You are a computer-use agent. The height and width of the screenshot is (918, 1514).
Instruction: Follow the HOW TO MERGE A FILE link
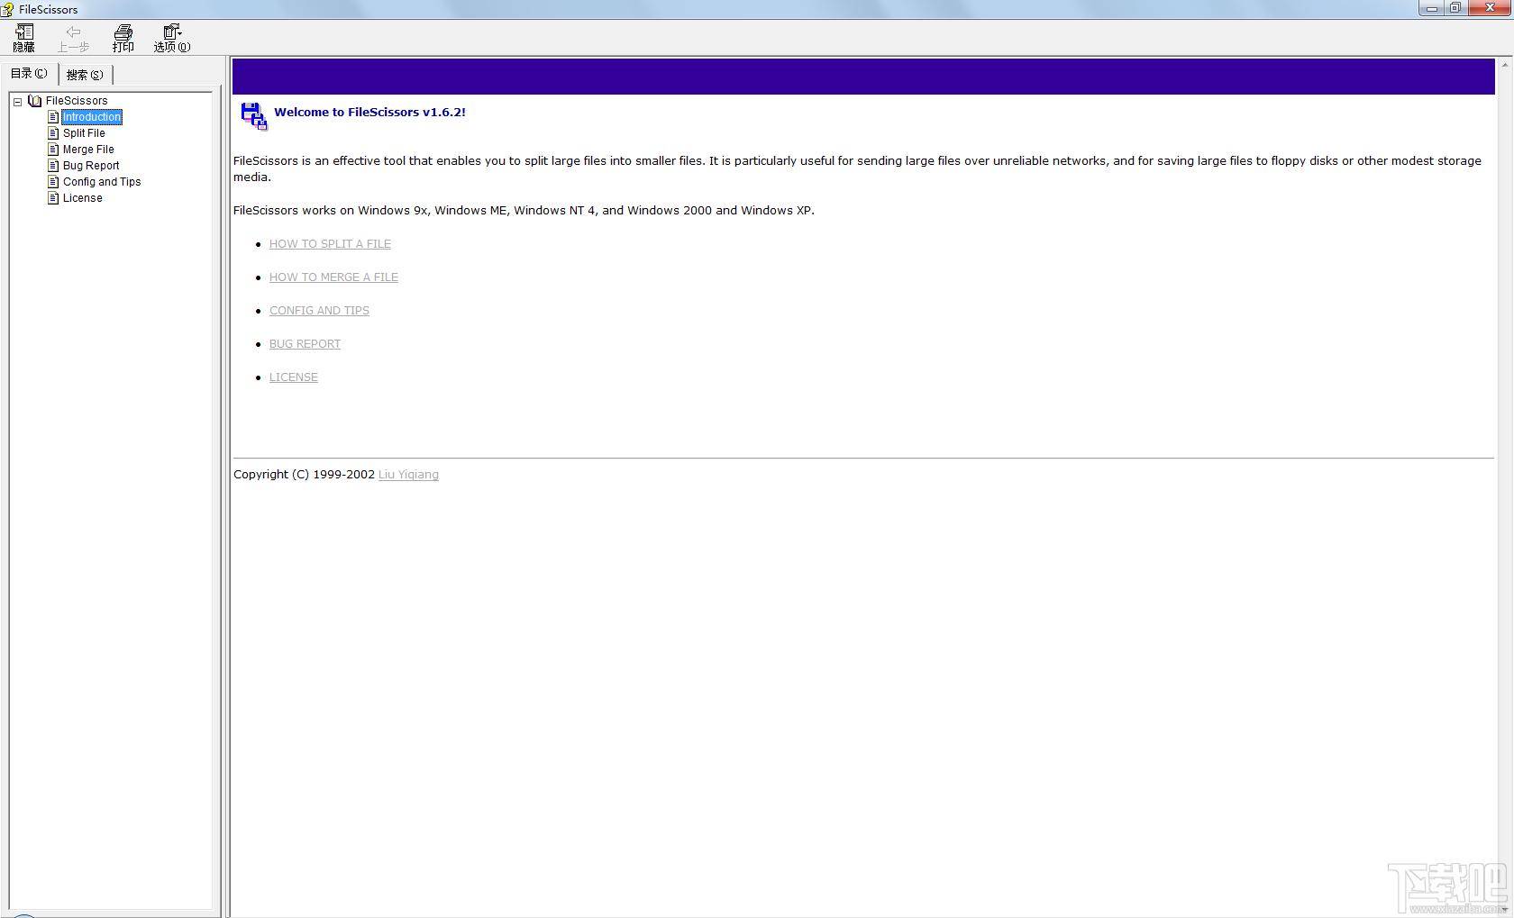coord(333,277)
